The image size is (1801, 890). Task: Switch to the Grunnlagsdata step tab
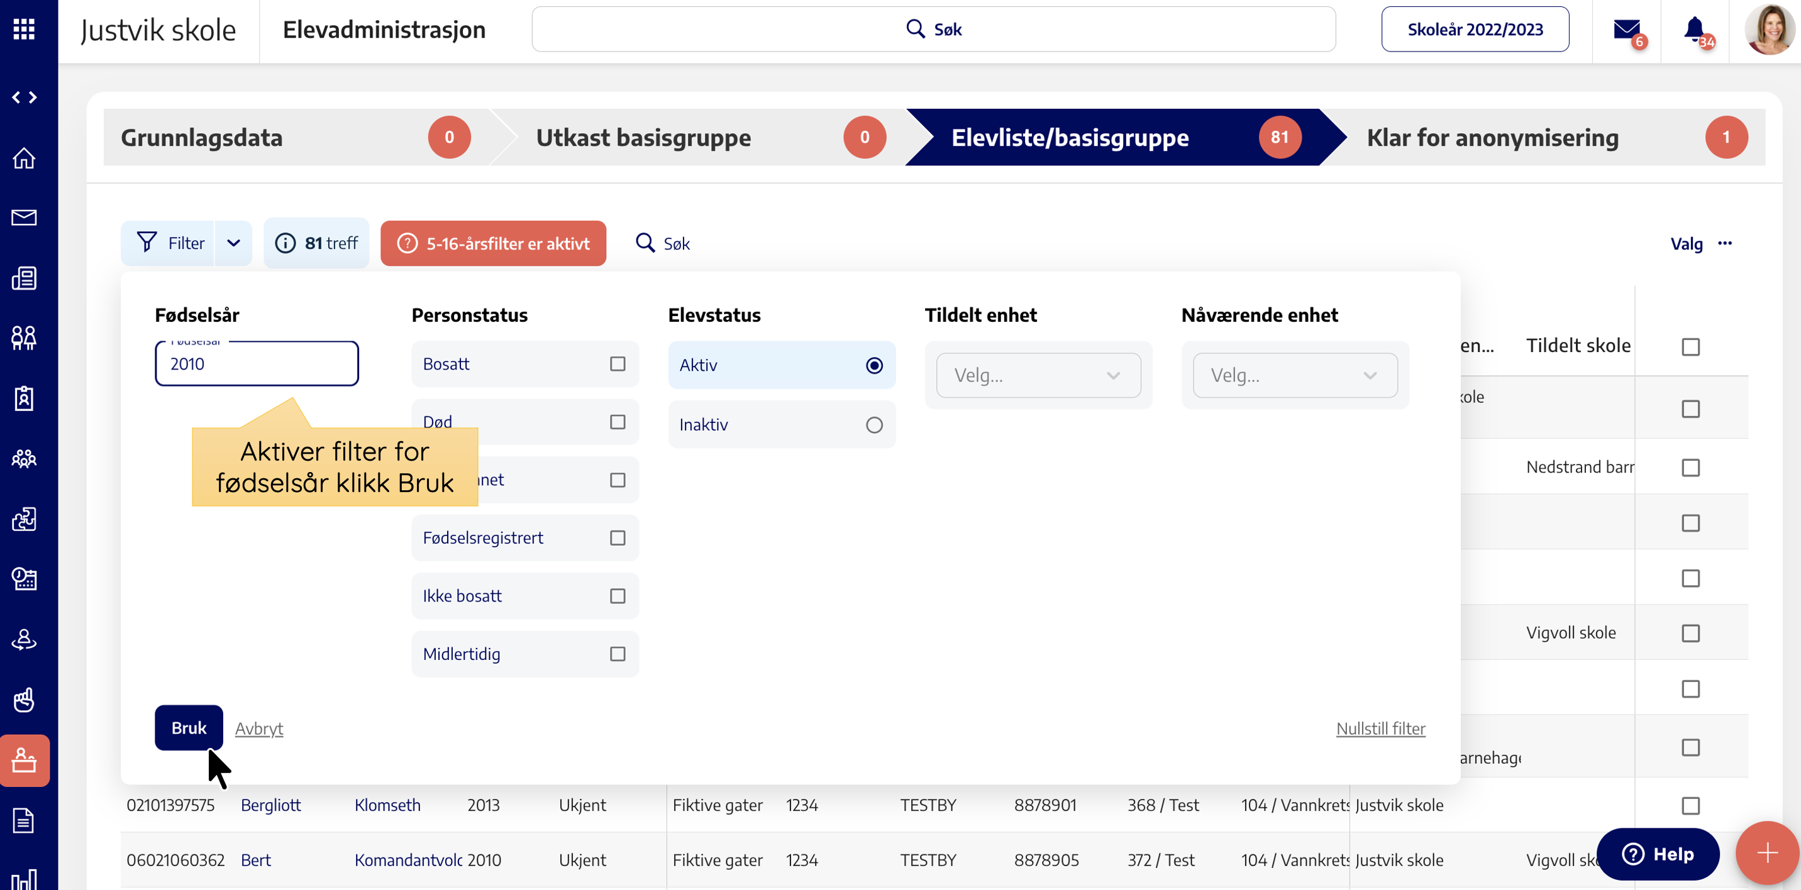(296, 138)
